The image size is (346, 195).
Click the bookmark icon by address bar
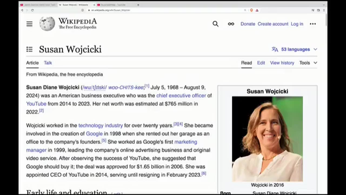pyautogui.click(x=83, y=10)
